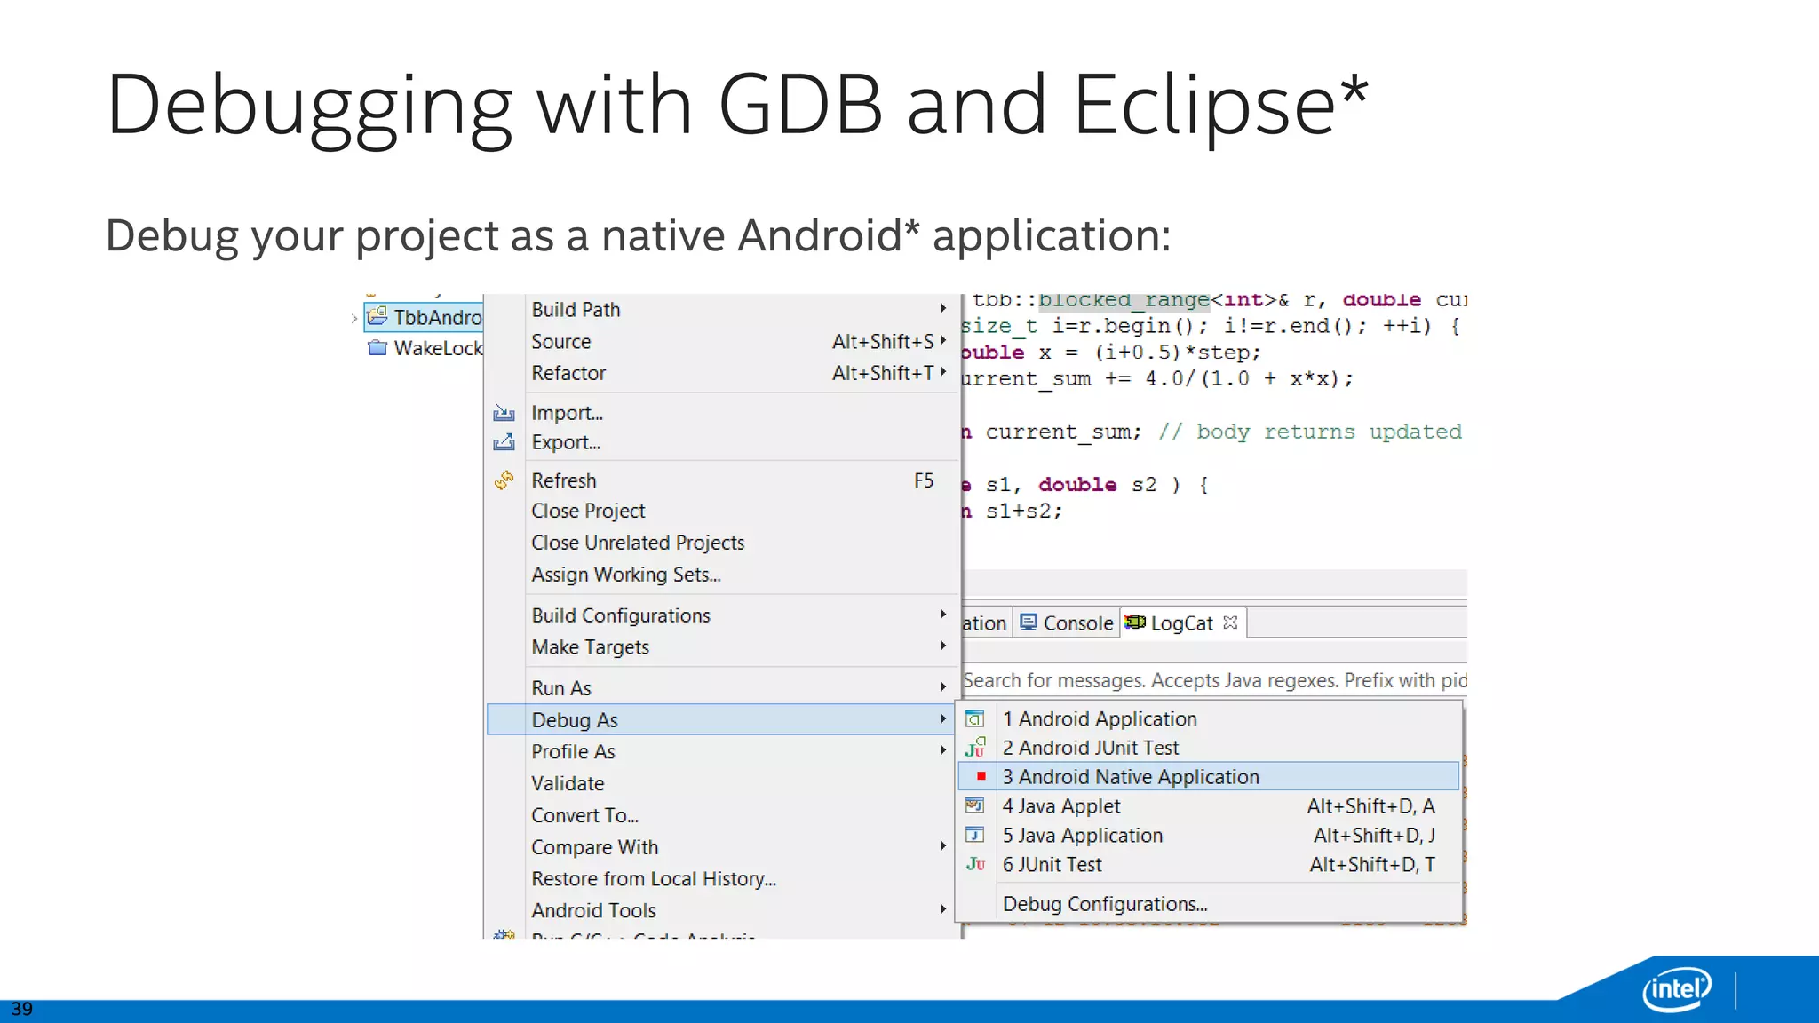Click the Android Application launch icon

point(974,718)
